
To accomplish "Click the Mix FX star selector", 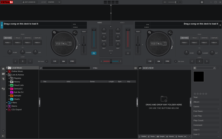I will point(111,53).
